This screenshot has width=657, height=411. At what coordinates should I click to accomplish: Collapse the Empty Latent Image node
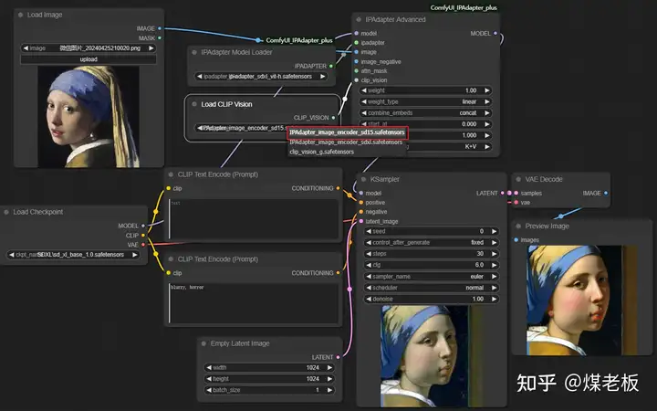(204, 343)
